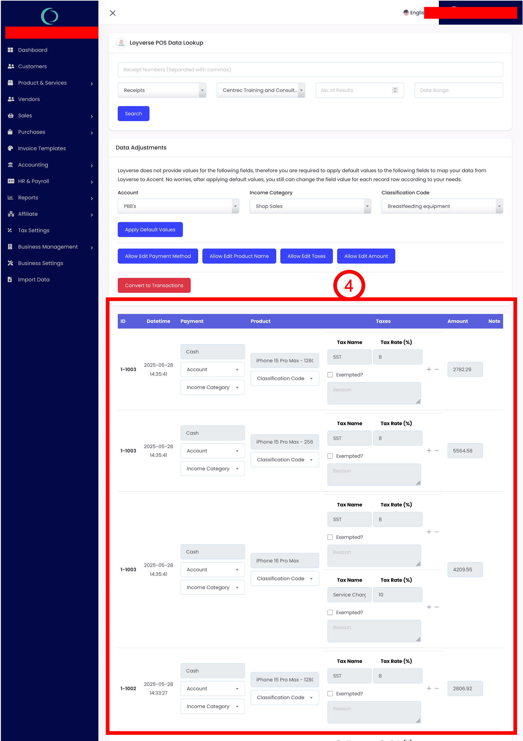Click the Vendors people icon
Viewport: 523px width, 741px height.
[x=11, y=99]
